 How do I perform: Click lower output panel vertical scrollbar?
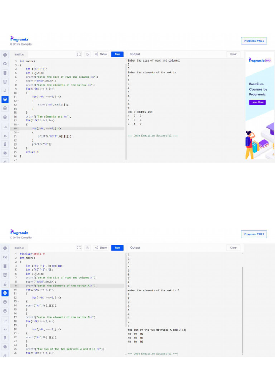tap(242, 310)
